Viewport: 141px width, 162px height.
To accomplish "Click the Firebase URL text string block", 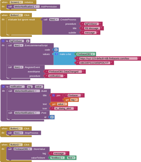I will coord(109,59).
